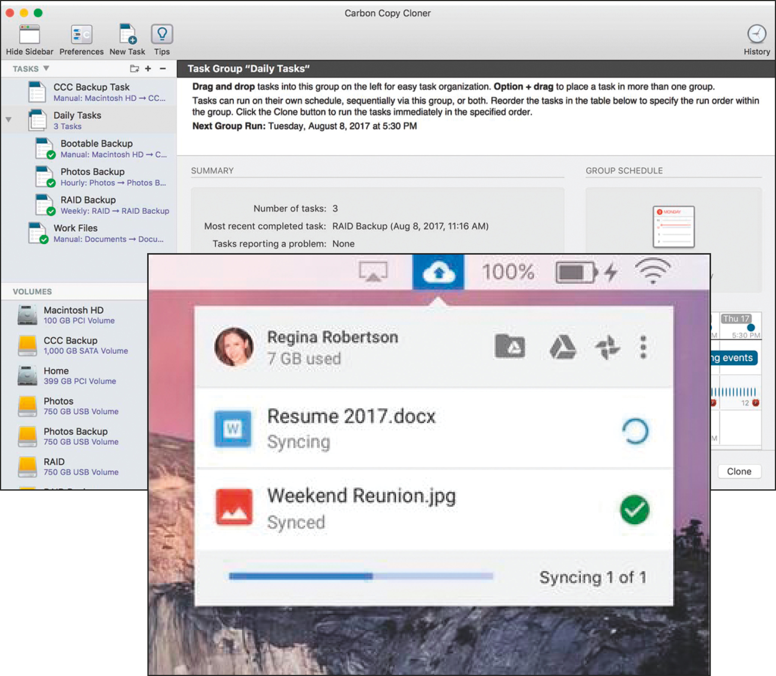This screenshot has height=676, width=776.
Task: Click the Google Photos pinwheel icon
Action: [x=607, y=347]
